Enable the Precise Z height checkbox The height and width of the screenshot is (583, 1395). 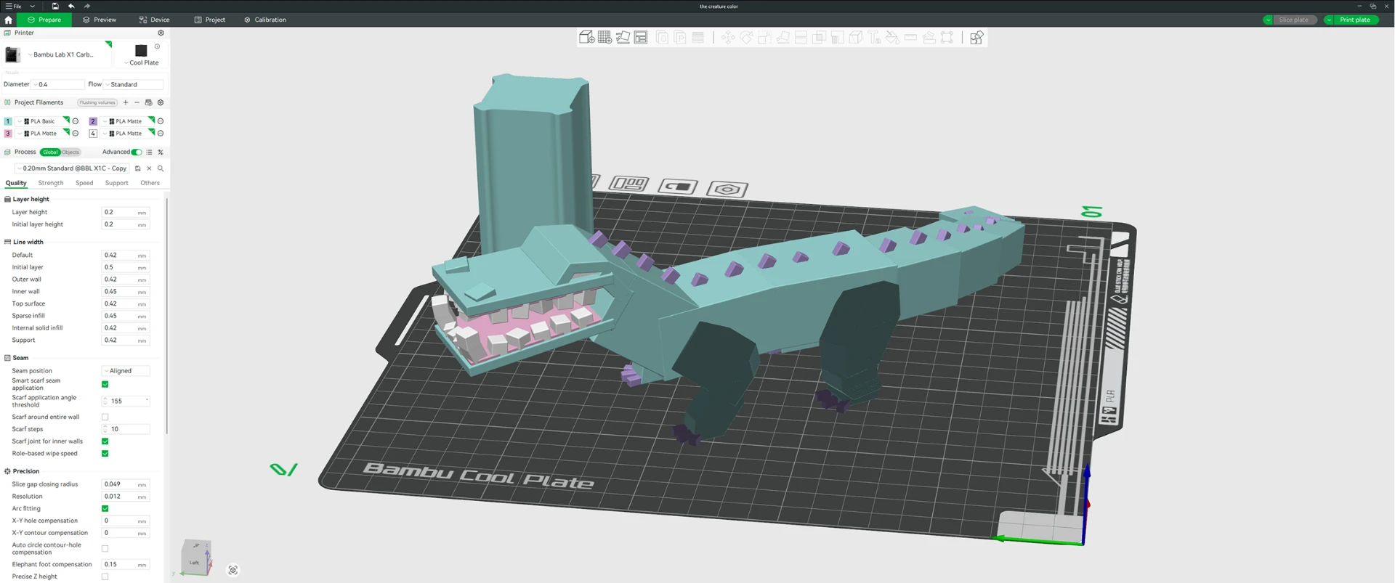click(105, 576)
